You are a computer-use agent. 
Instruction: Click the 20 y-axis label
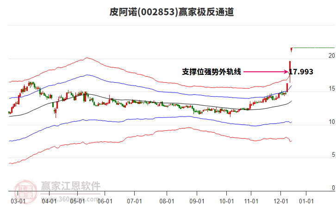tap(331, 55)
